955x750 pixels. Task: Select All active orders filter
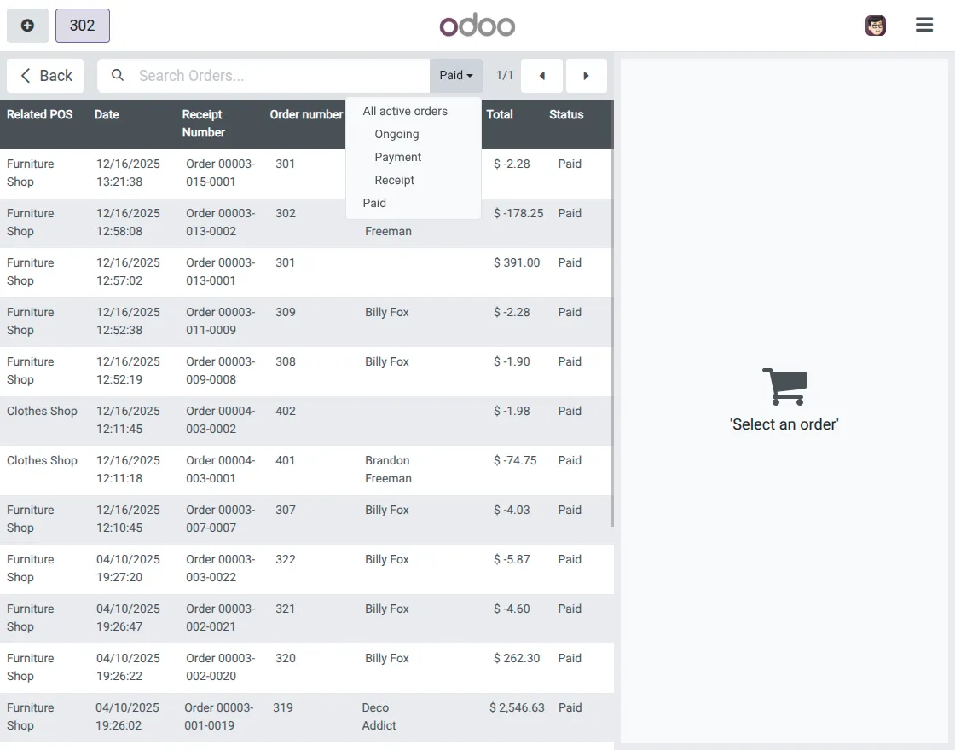point(404,111)
